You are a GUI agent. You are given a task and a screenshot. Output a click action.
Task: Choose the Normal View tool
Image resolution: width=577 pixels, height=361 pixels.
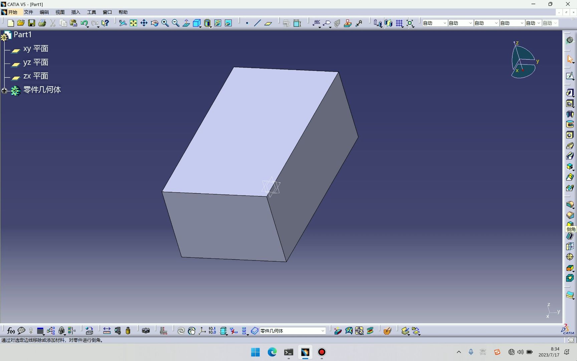tap(186, 23)
